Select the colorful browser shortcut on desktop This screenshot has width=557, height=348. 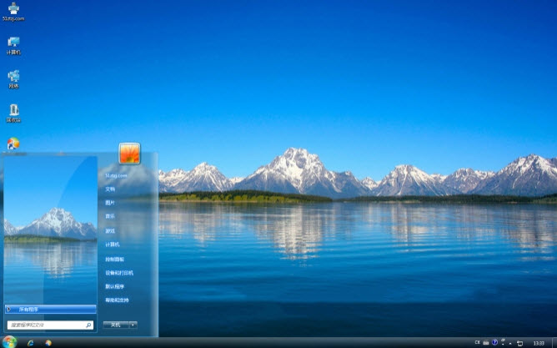[x=13, y=144]
